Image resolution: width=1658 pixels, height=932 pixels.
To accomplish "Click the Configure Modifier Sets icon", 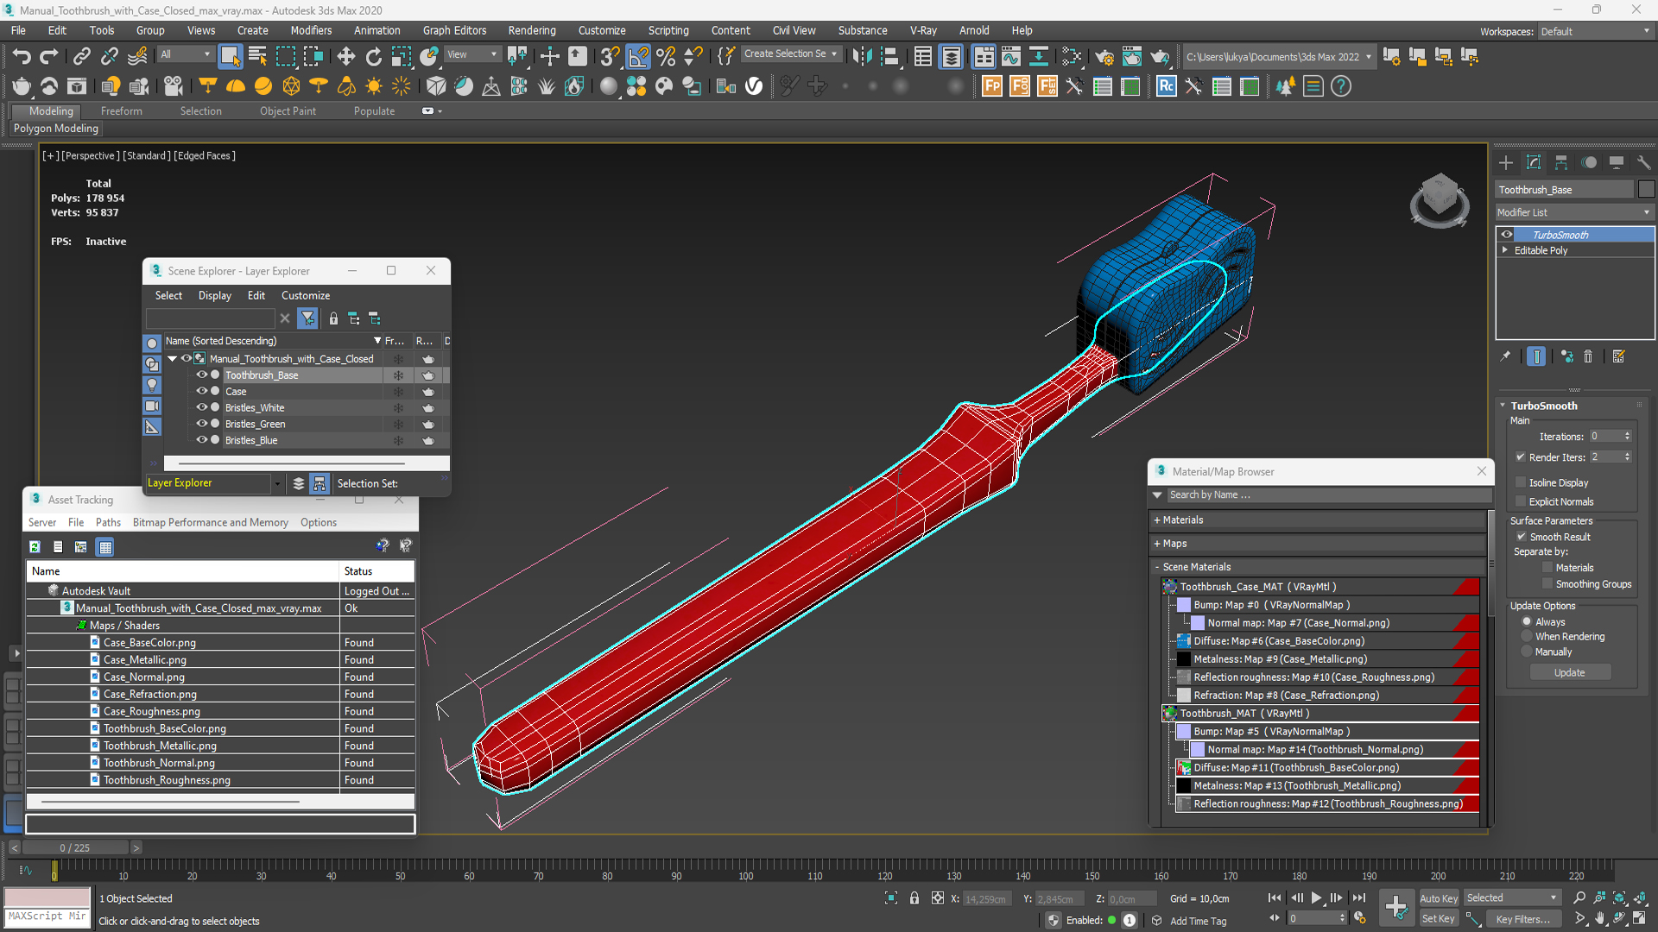I will point(1619,356).
